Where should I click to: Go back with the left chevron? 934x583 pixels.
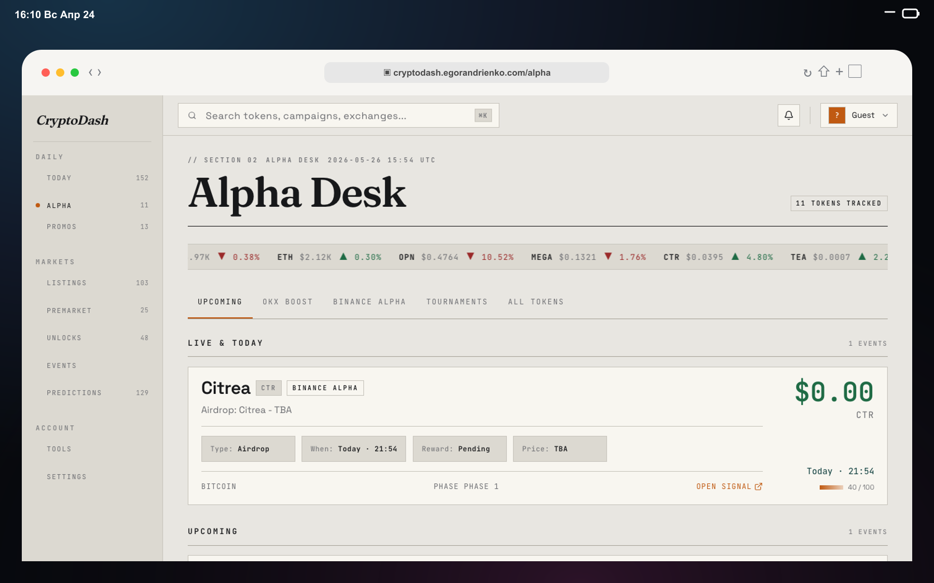coord(91,73)
